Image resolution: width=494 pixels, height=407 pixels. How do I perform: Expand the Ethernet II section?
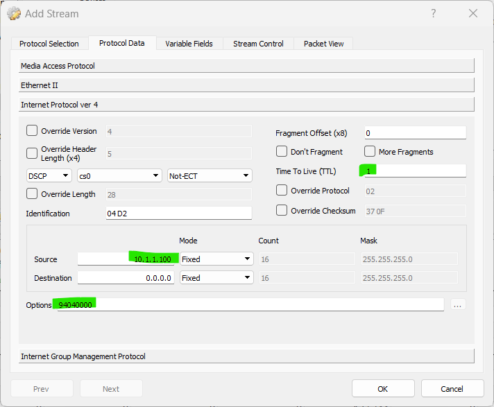[x=246, y=85]
